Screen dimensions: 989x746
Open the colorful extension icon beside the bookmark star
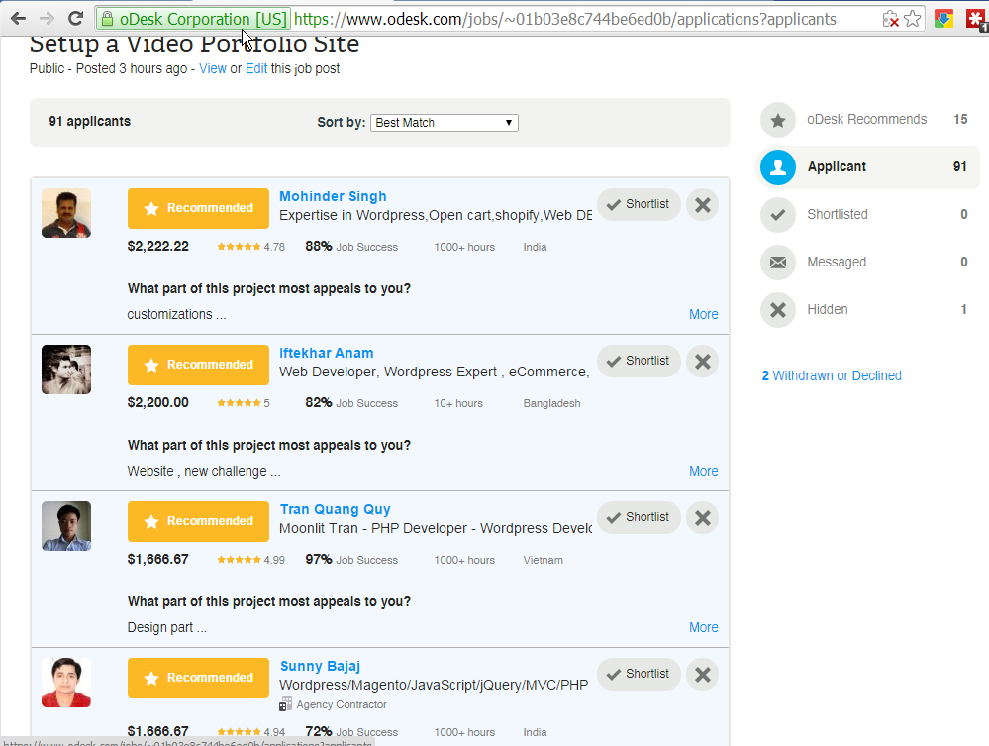tap(943, 19)
